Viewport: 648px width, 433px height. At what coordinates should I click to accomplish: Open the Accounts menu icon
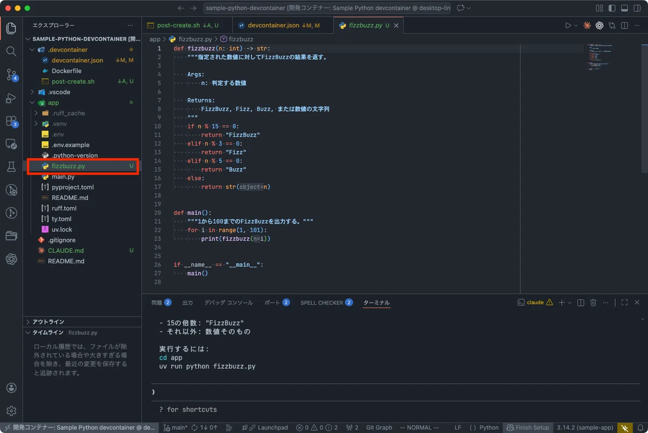(x=11, y=388)
